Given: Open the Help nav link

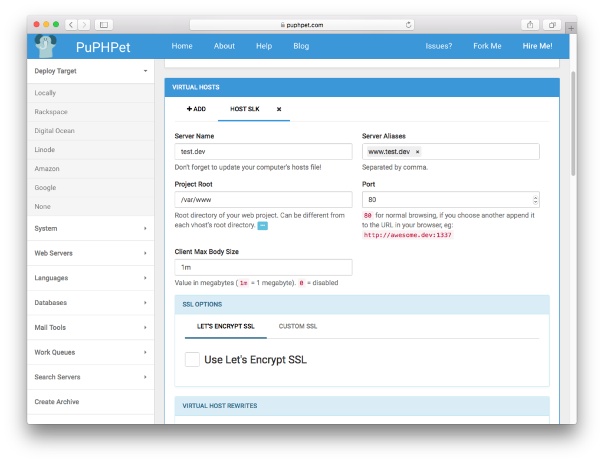Looking at the screenshot, I should tap(264, 46).
